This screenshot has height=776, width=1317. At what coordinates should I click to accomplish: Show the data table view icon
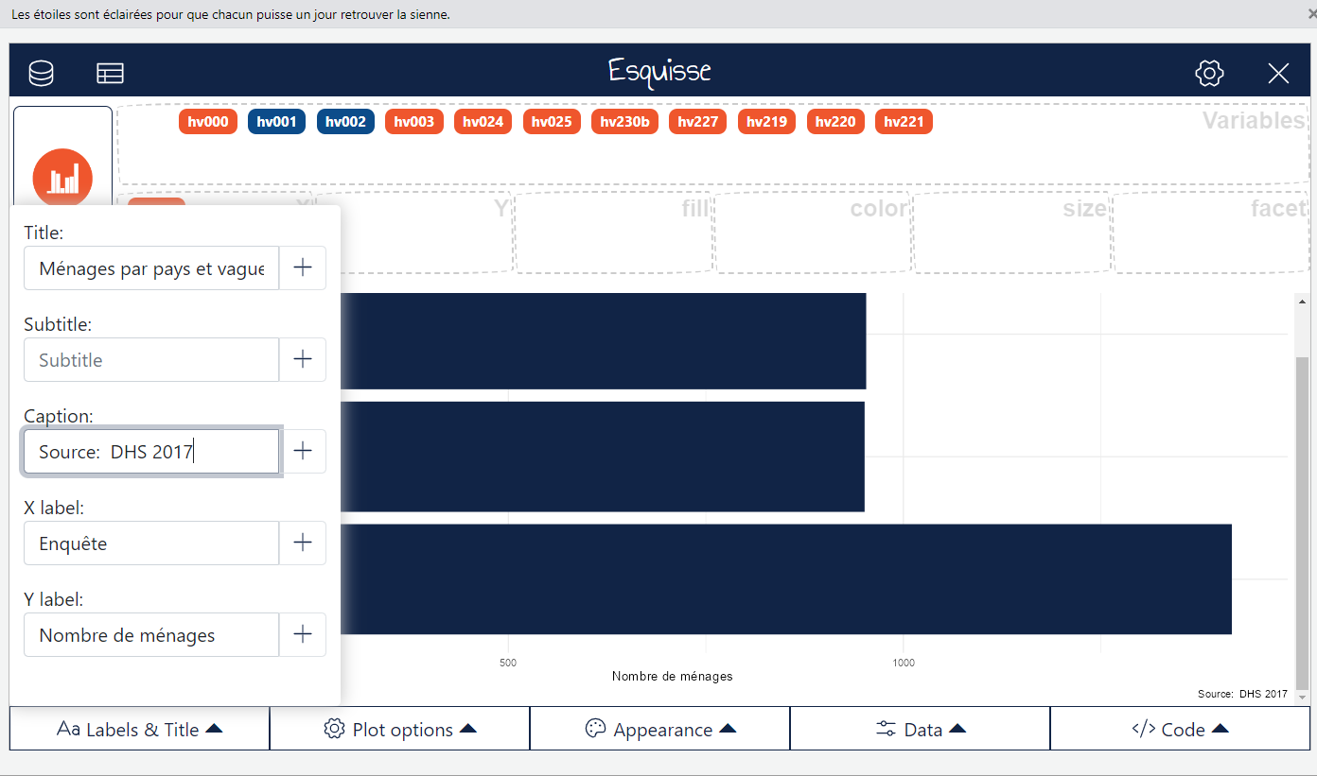(x=110, y=73)
